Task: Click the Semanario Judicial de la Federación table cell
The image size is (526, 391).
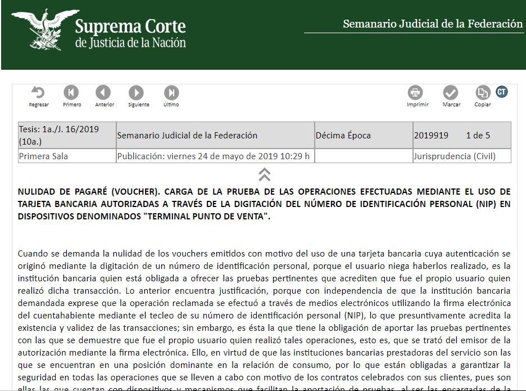Action: [x=215, y=135]
